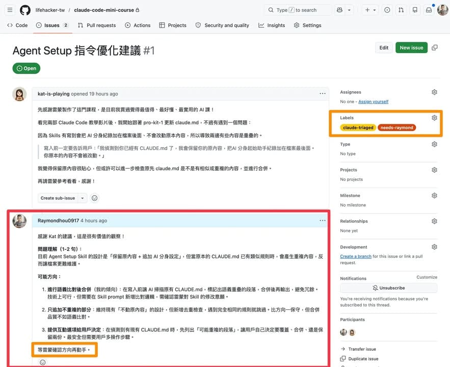Open Type settings gear

point(434,144)
